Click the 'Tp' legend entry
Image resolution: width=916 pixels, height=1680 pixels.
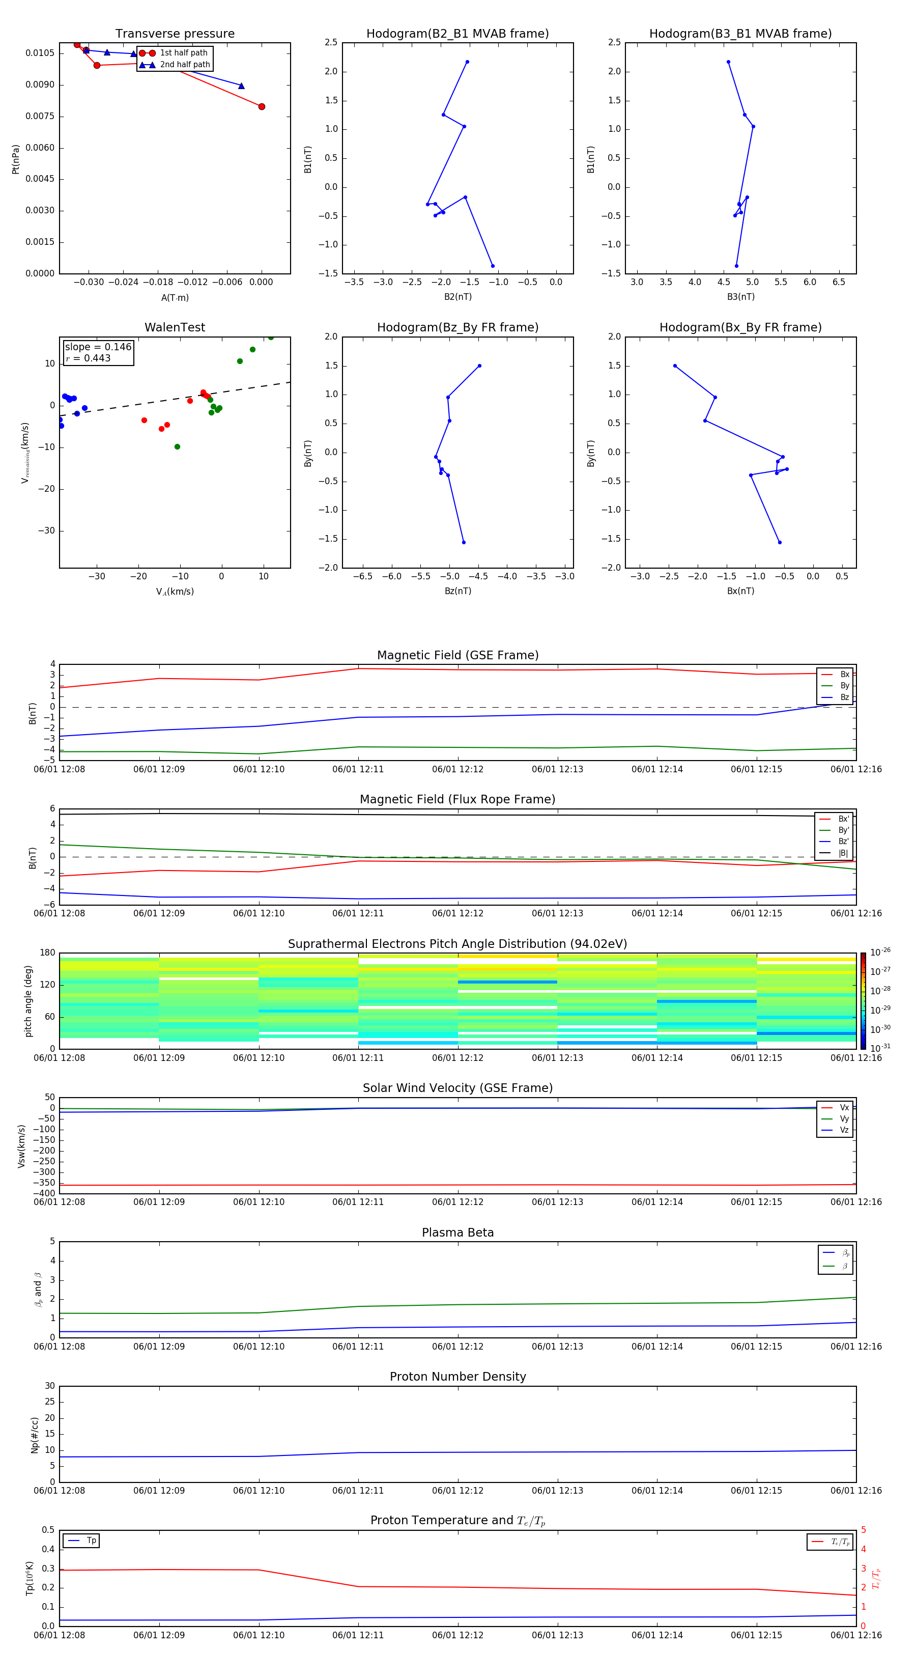[81, 1541]
